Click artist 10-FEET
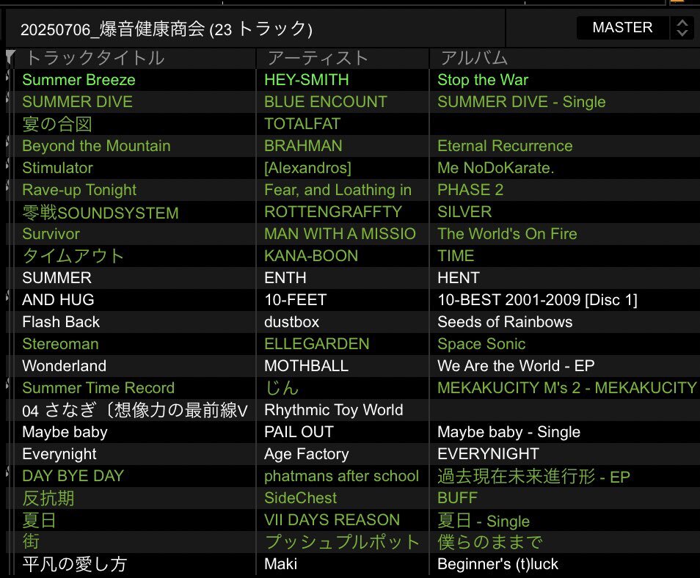The height and width of the screenshot is (578, 700). pyautogui.click(x=296, y=300)
